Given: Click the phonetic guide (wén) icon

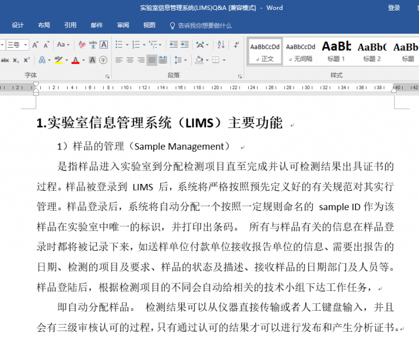Looking at the screenshot, I should tap(93, 45).
